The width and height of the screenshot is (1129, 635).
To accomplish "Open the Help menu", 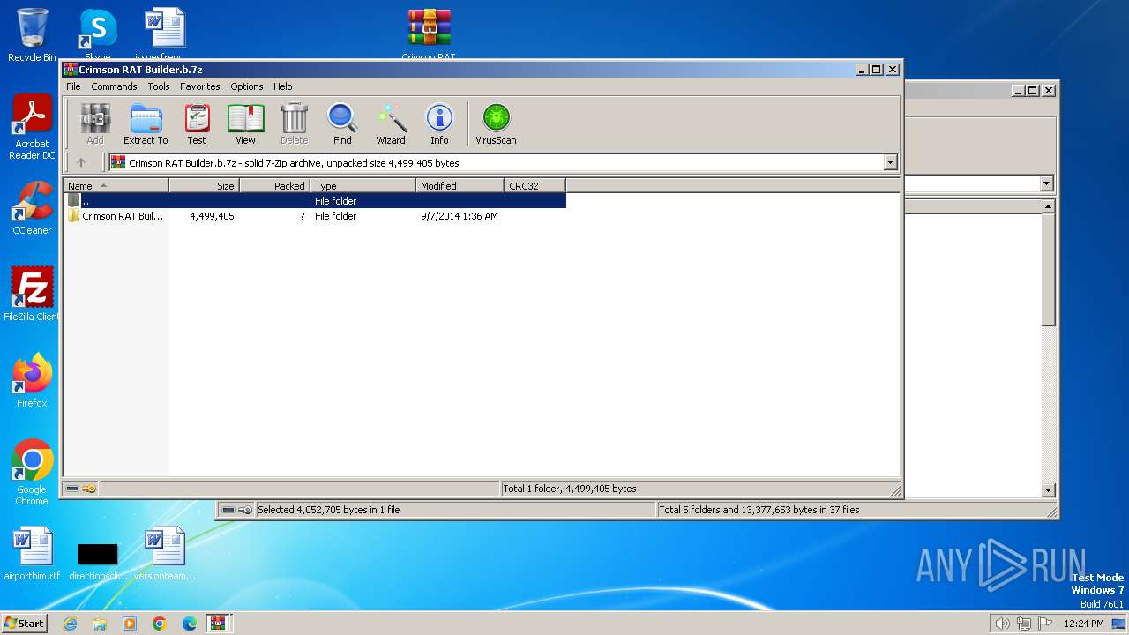I will pyautogui.click(x=282, y=86).
